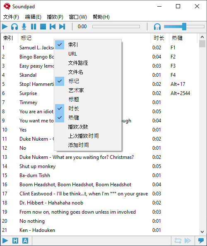This screenshot has width=207, height=246.
Task: Click the 0:00 time display
Action: [82, 27]
